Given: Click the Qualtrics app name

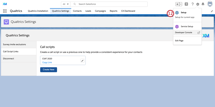Looking at the screenshot, I should click(16, 11).
